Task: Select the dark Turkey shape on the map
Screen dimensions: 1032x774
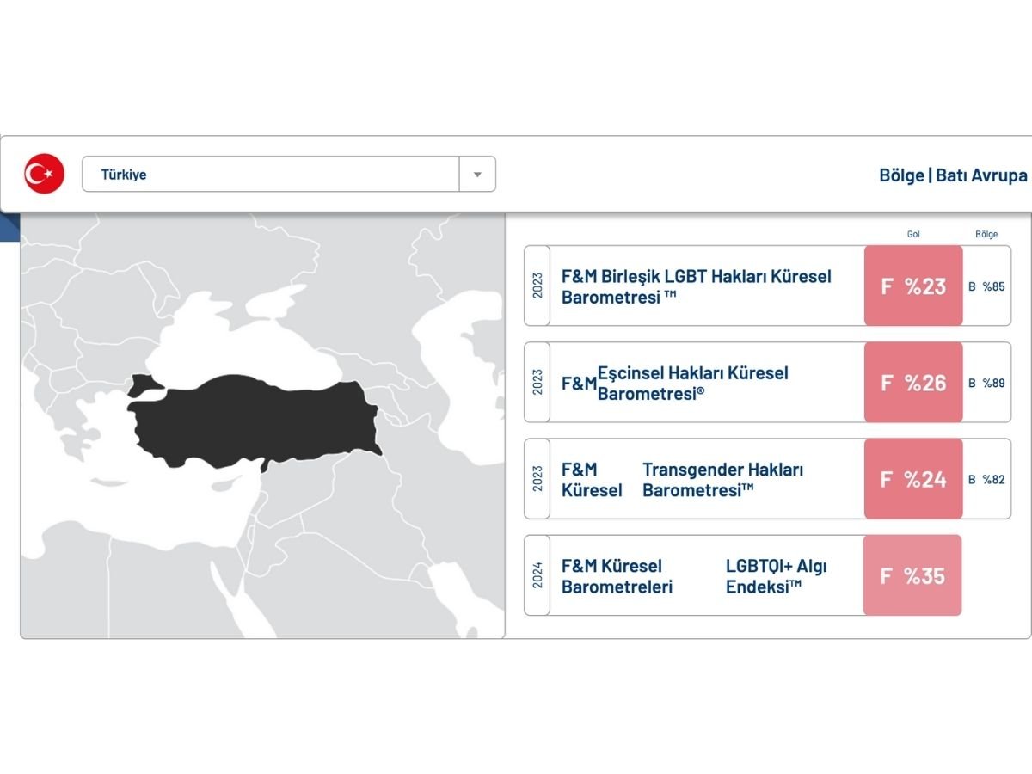Action: pos(254,419)
